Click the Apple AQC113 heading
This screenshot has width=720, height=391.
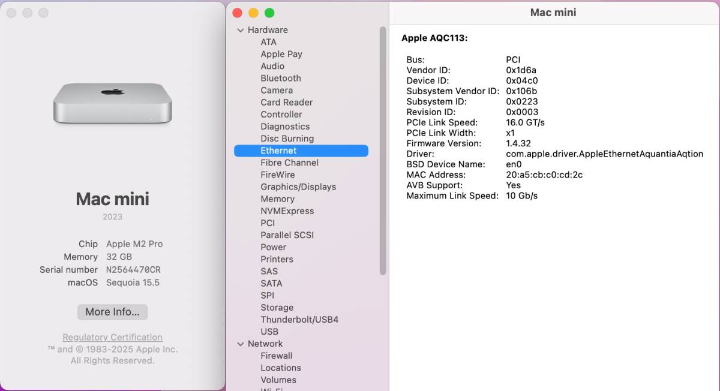pyautogui.click(x=434, y=38)
